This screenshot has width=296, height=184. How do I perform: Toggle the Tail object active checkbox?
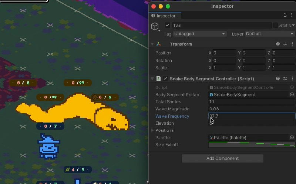(167, 25)
